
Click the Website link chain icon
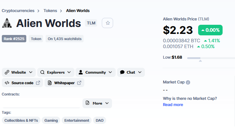(x=7, y=72)
